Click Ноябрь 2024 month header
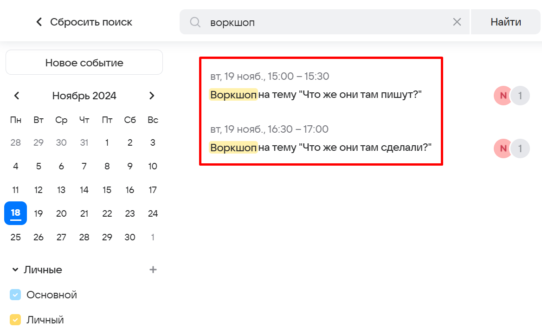This screenshot has width=542, height=335. tap(84, 96)
